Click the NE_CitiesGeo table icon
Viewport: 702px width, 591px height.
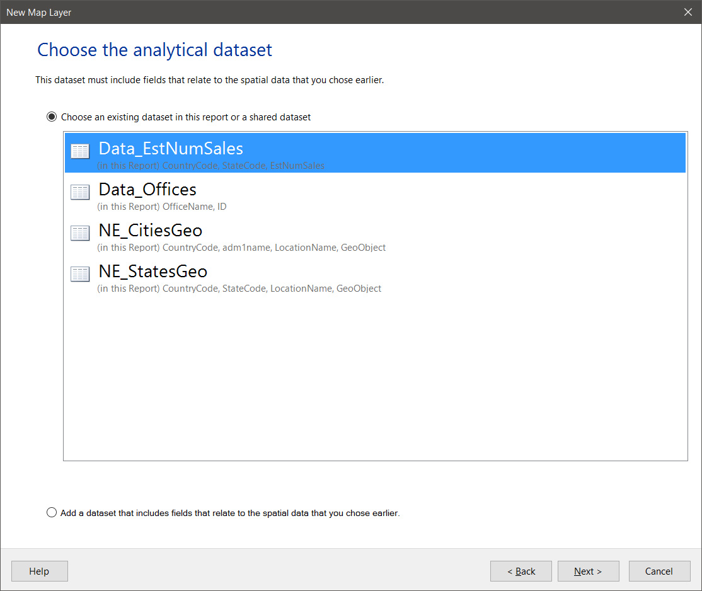tap(80, 233)
